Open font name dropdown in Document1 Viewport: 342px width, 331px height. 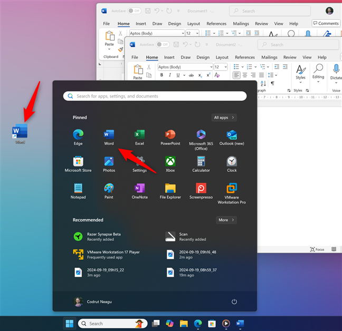coord(183,33)
